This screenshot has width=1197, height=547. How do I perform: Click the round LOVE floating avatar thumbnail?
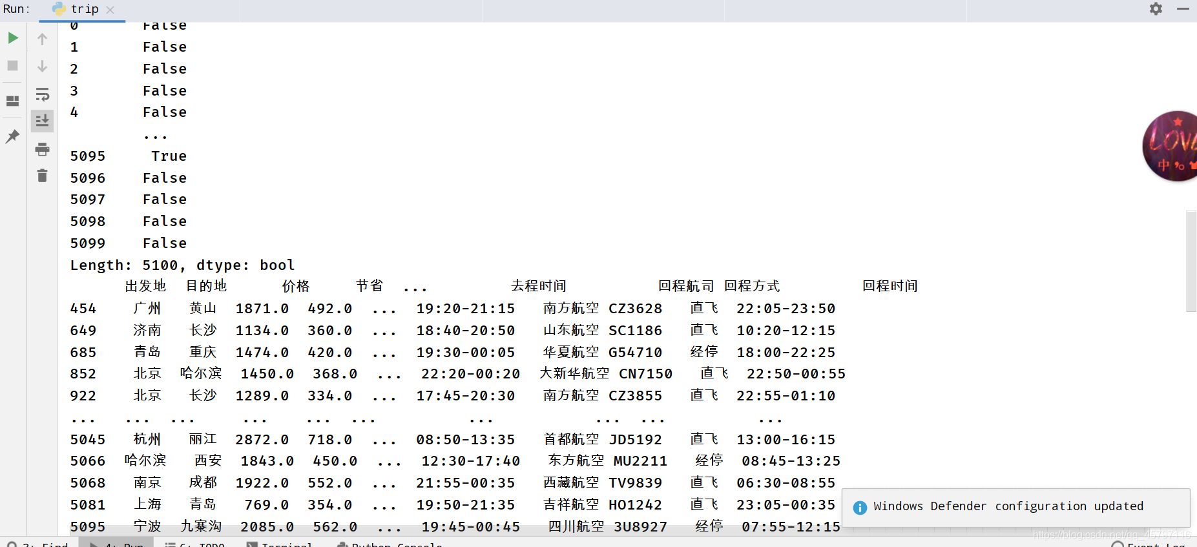click(x=1171, y=146)
